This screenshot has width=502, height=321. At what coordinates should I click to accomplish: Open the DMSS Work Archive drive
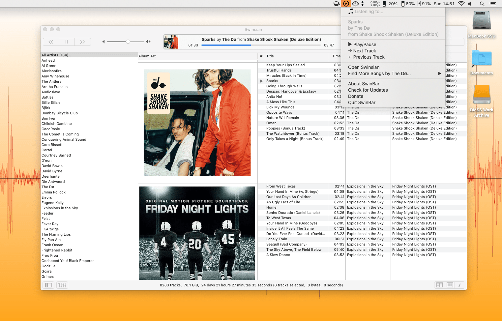[482, 101]
